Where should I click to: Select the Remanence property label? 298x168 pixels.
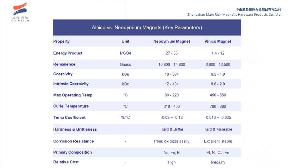click(x=64, y=64)
